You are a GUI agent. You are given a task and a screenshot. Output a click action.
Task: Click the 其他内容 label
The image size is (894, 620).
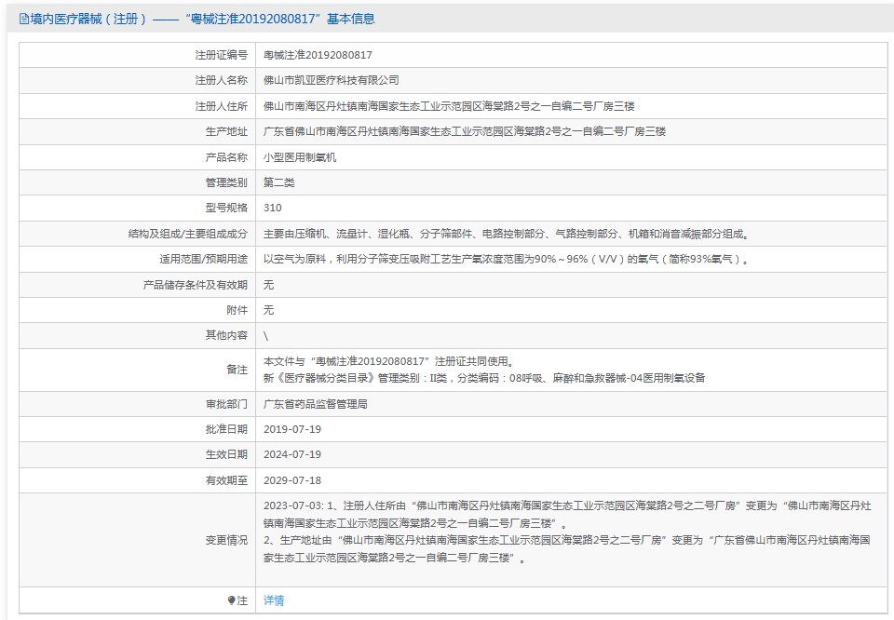coord(226,335)
